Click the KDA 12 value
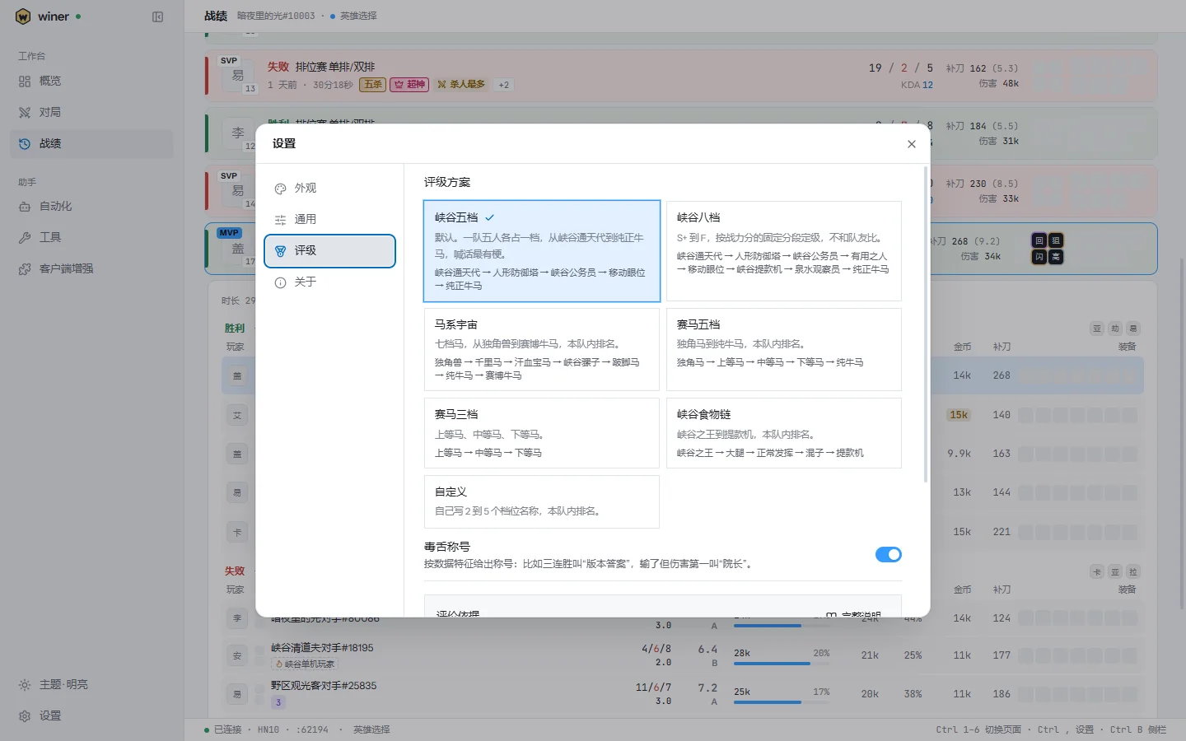The image size is (1186, 741). (917, 85)
